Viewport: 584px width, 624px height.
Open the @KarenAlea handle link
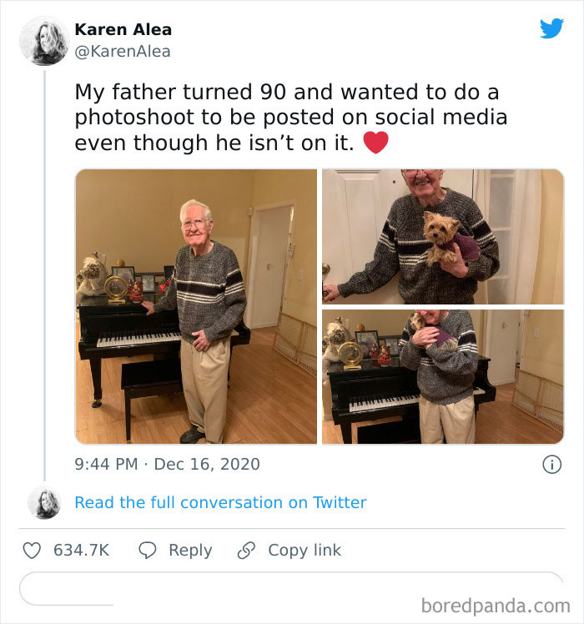[122, 52]
